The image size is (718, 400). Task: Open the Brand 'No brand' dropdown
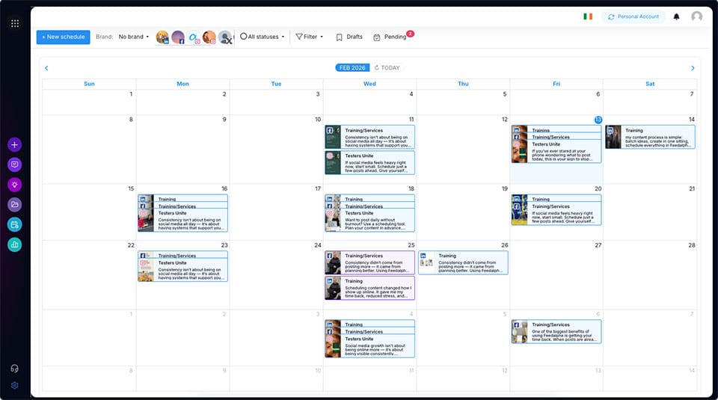pos(134,37)
